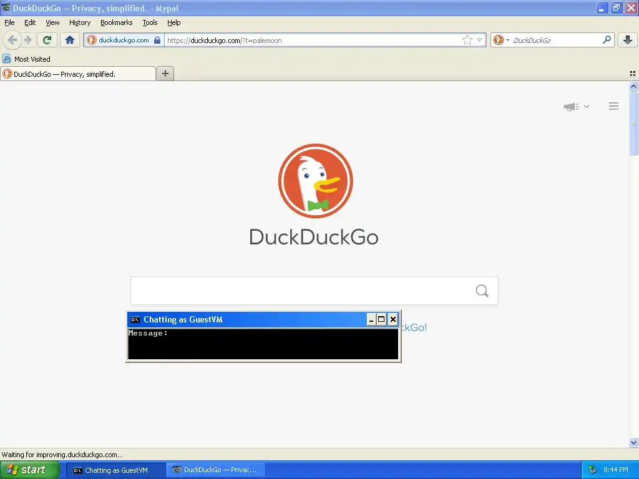Minimize the Chatting as GuestVM window
This screenshot has width=639, height=479.
tap(371, 319)
